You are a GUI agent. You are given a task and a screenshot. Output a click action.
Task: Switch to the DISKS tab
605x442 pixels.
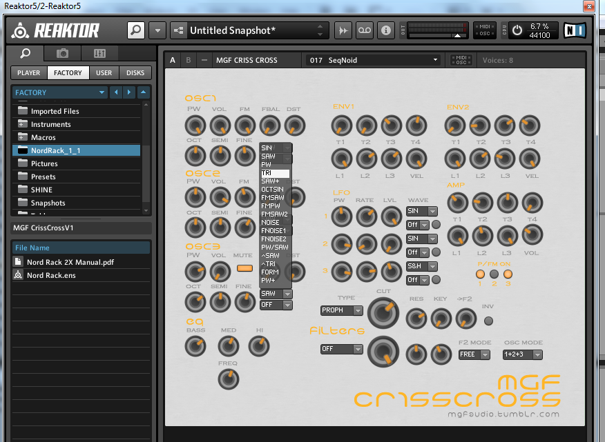tap(135, 73)
